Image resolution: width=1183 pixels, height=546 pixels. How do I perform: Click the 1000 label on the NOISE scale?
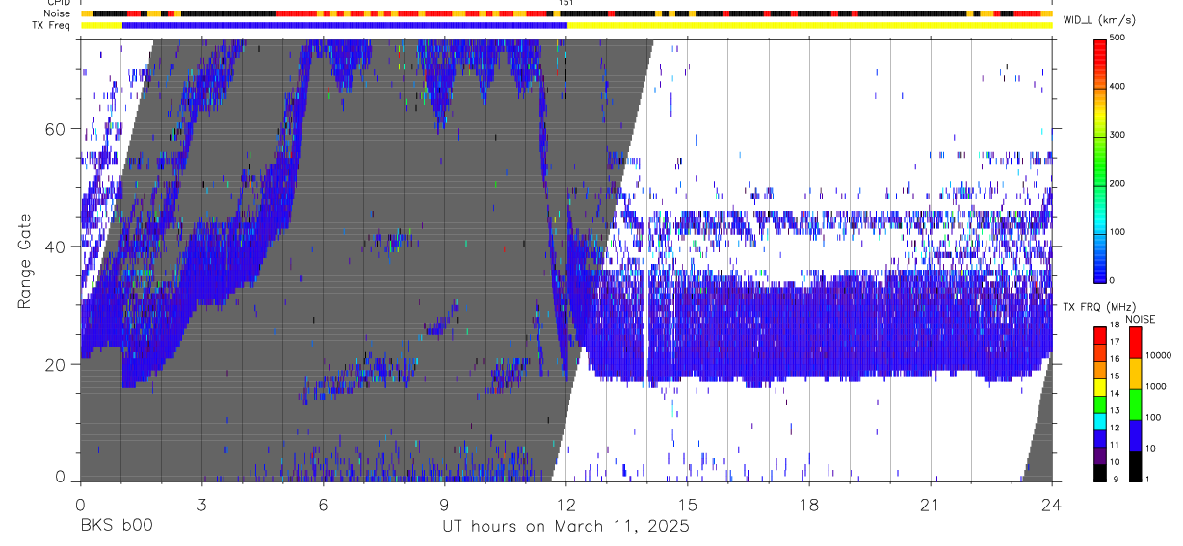[1156, 387]
